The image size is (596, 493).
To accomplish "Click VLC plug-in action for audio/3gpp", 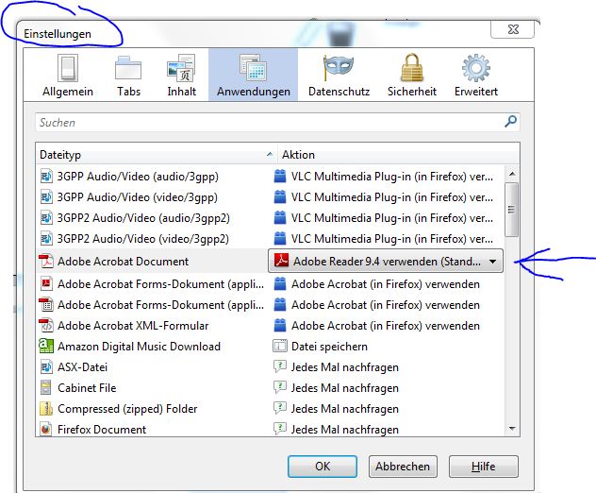I will point(392,177).
